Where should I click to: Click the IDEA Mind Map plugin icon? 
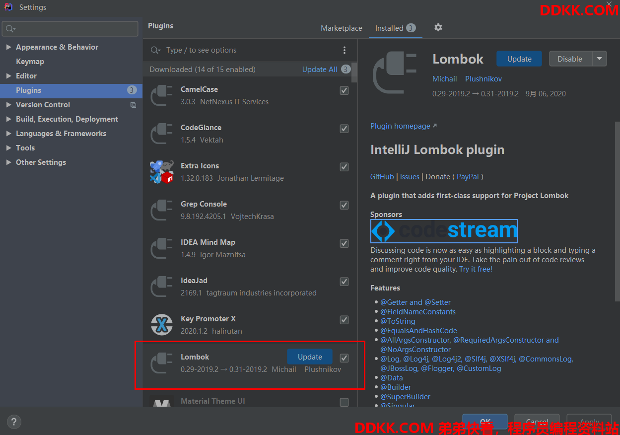[x=161, y=248]
